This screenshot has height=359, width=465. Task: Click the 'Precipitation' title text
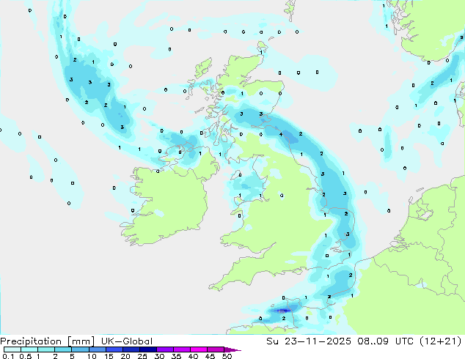31,341
